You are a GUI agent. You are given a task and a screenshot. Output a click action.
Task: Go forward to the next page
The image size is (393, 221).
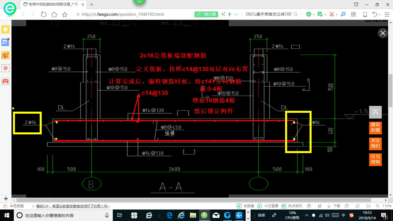click(x=33, y=14)
